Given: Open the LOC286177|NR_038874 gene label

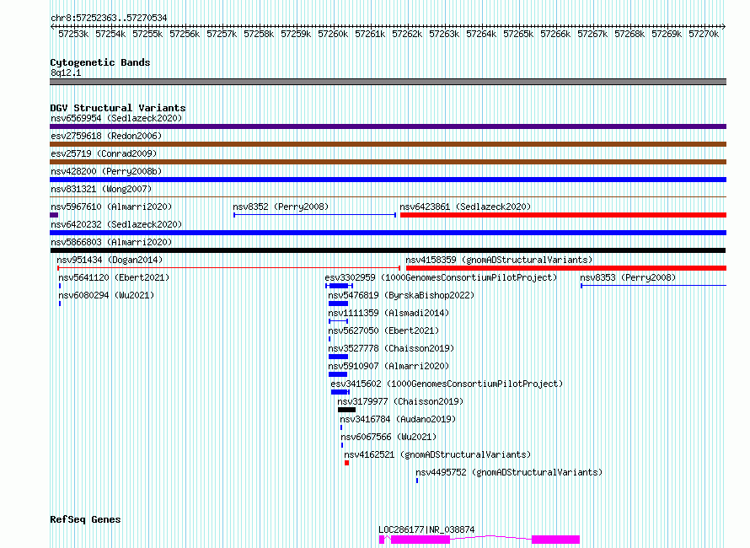Looking at the screenshot, I should 426,529.
